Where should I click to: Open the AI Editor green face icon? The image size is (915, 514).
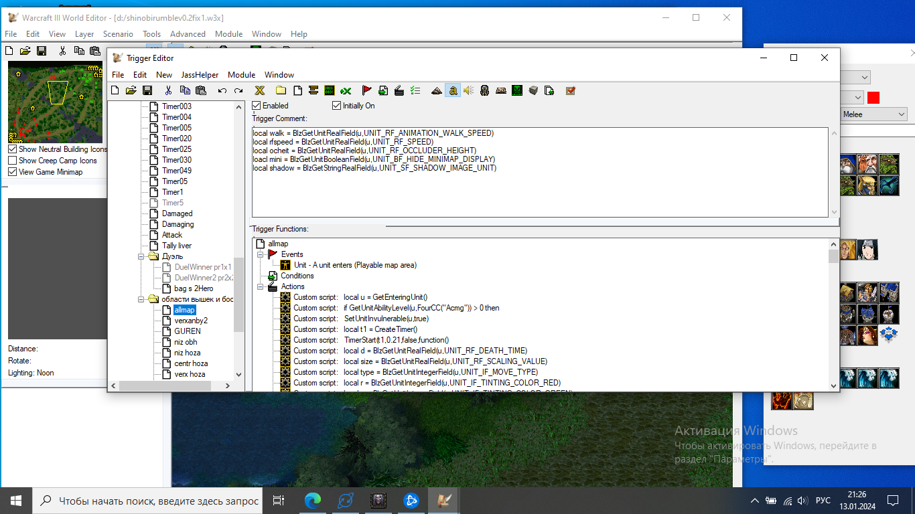517,91
